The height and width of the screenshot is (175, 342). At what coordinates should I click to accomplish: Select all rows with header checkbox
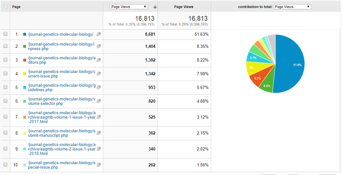point(5,7)
